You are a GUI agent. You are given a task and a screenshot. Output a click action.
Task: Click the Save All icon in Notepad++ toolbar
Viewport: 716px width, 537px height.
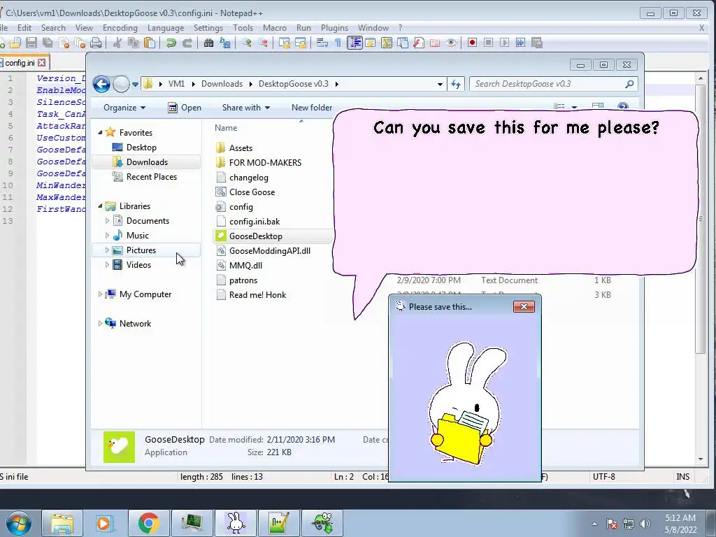(48, 43)
